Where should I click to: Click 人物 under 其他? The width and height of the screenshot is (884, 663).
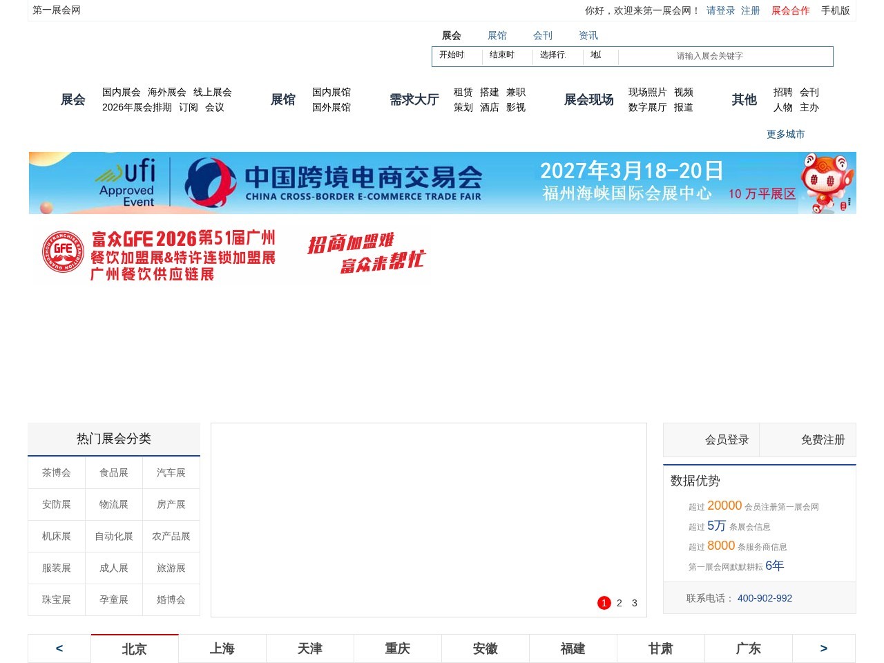[x=783, y=107]
